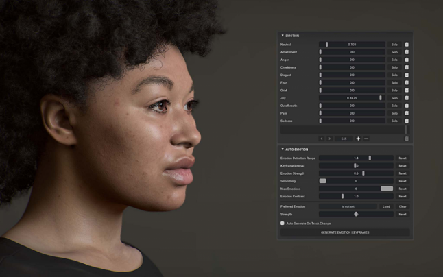
Task: Click the trash icon in the Amazement row
Action: click(407, 52)
